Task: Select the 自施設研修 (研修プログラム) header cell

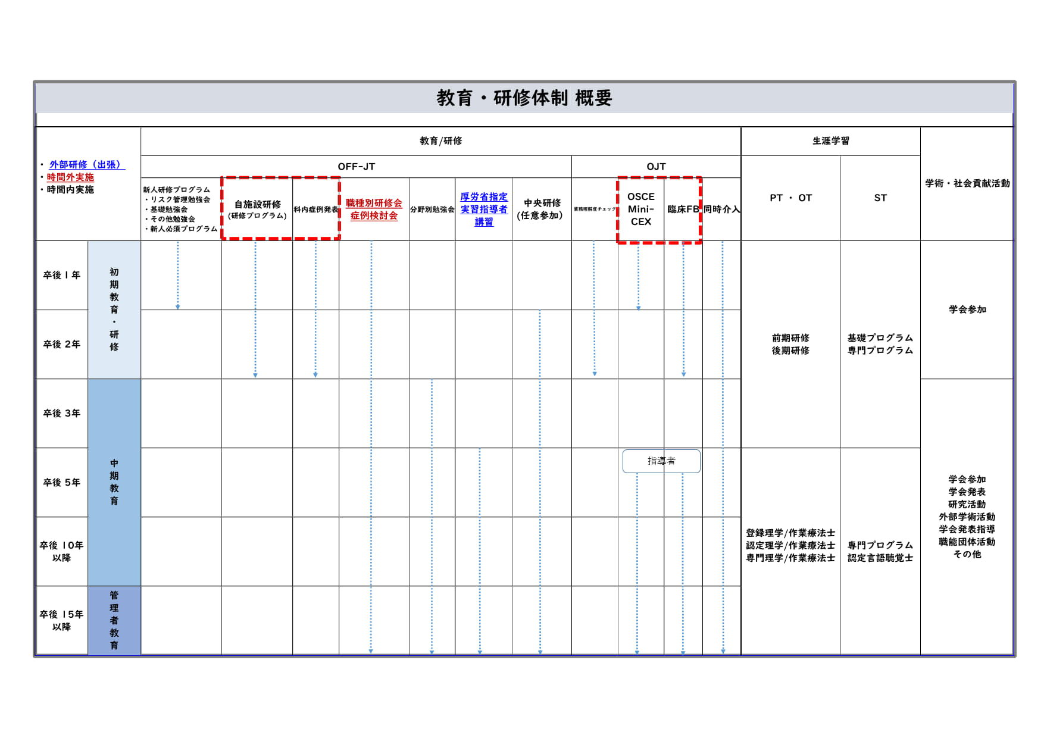Action: pos(257,209)
